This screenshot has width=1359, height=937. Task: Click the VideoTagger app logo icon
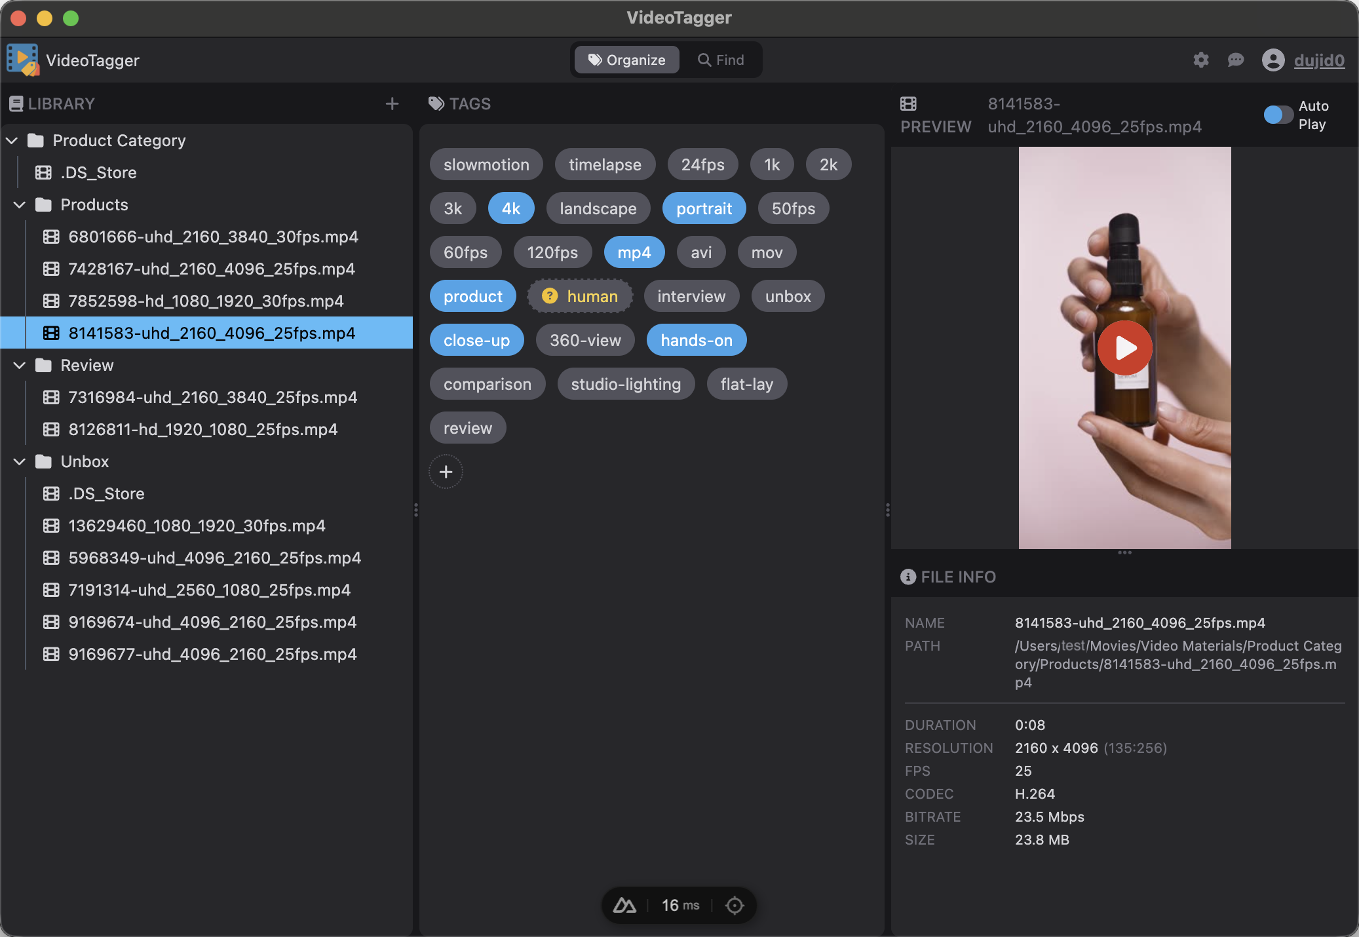point(23,60)
